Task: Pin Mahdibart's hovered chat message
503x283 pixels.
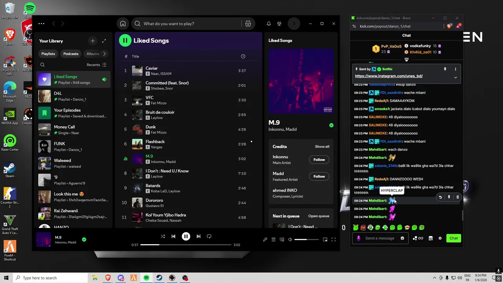Action: [449, 197]
